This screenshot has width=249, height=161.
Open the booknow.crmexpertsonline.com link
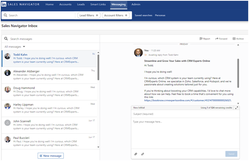pyautogui.click(x=188, y=100)
